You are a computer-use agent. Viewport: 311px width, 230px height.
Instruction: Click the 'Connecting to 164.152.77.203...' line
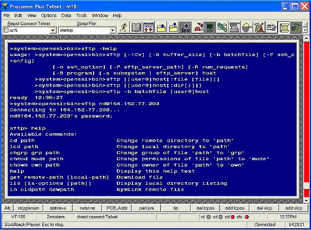point(65,110)
